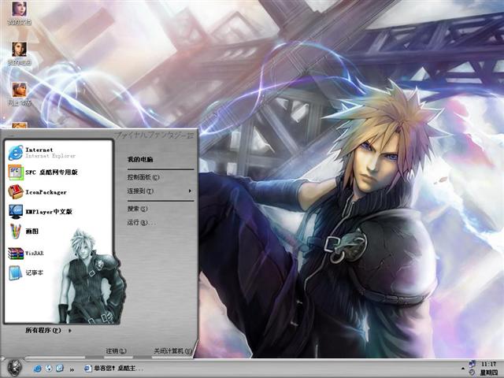The width and height of the screenshot is (504, 378).
Task: Open WinRAR from the Start menu
Action: coord(26,253)
